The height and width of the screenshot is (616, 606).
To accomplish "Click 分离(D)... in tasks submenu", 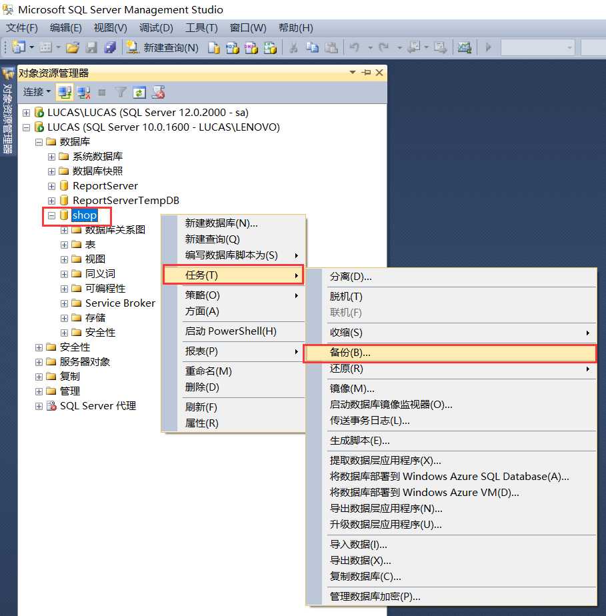I will click(x=451, y=277).
